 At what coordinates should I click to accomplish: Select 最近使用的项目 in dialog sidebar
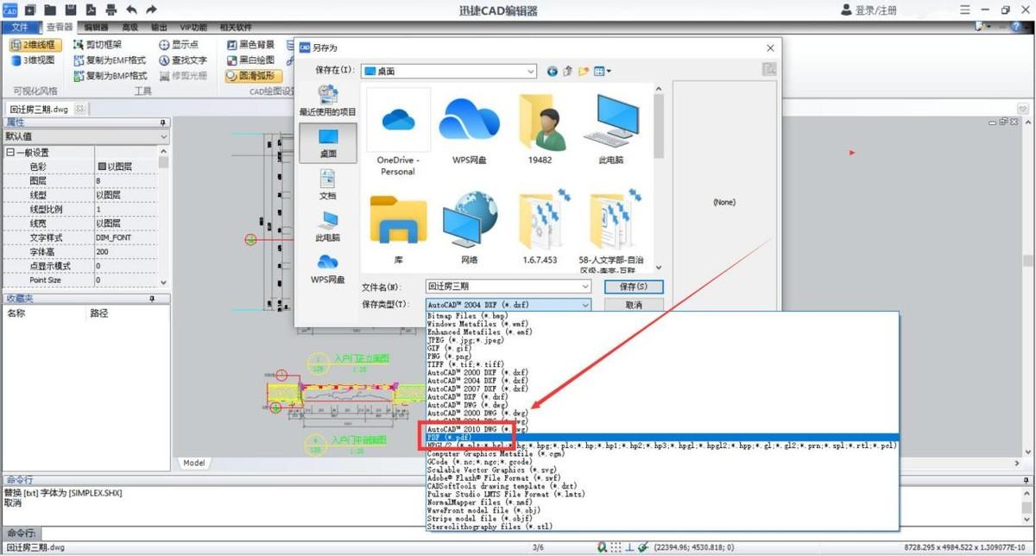(327, 101)
